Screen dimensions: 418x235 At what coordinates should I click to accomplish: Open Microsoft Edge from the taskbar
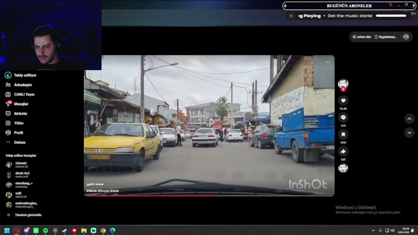coord(113,230)
